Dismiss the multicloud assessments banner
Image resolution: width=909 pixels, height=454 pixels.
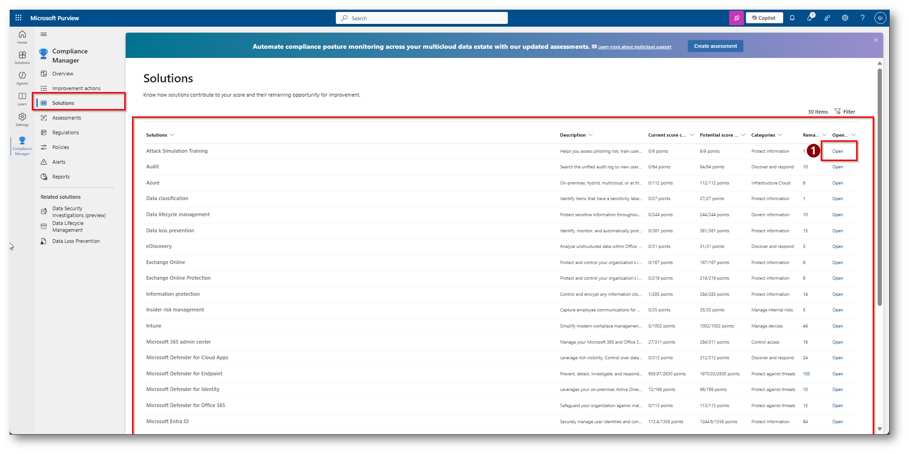[876, 40]
